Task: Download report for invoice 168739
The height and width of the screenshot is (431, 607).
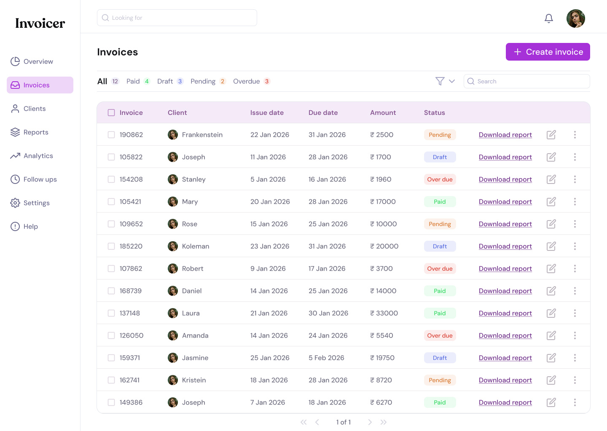Action: point(505,291)
